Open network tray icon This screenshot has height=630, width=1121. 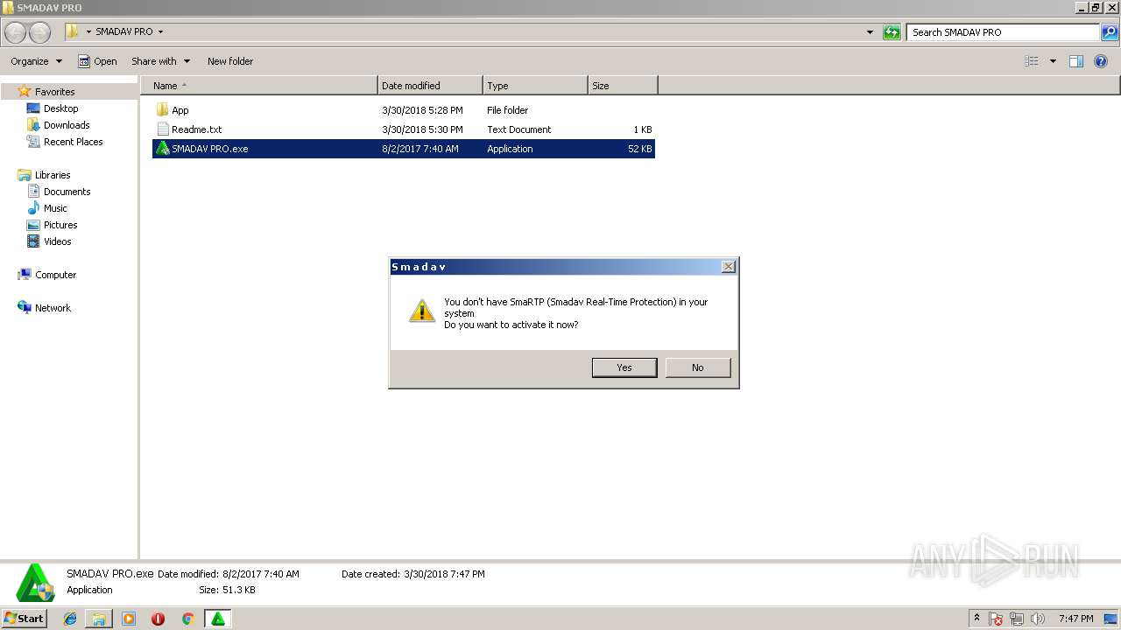click(1017, 619)
